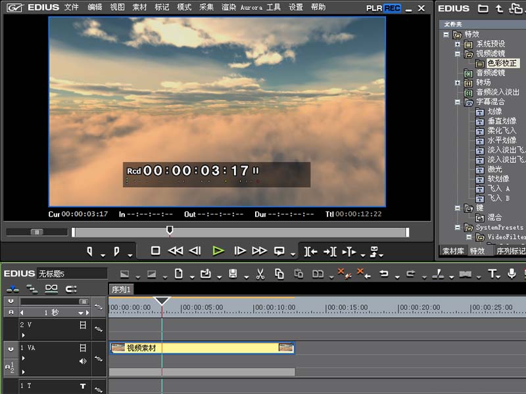Click the Rewind button
Viewport: 526px width, 394px height.
(x=176, y=251)
